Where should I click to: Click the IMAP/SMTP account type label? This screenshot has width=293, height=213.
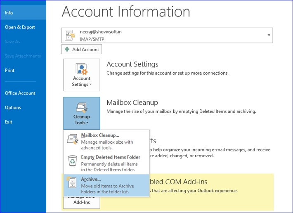pyautogui.click(x=92, y=39)
